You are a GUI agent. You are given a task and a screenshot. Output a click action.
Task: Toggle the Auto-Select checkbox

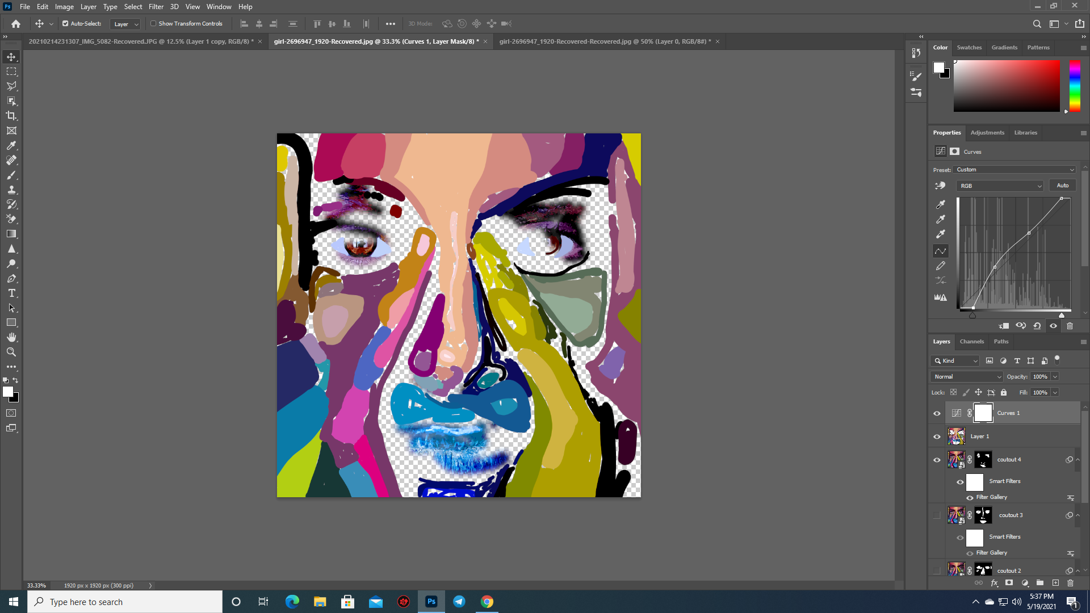(x=65, y=24)
